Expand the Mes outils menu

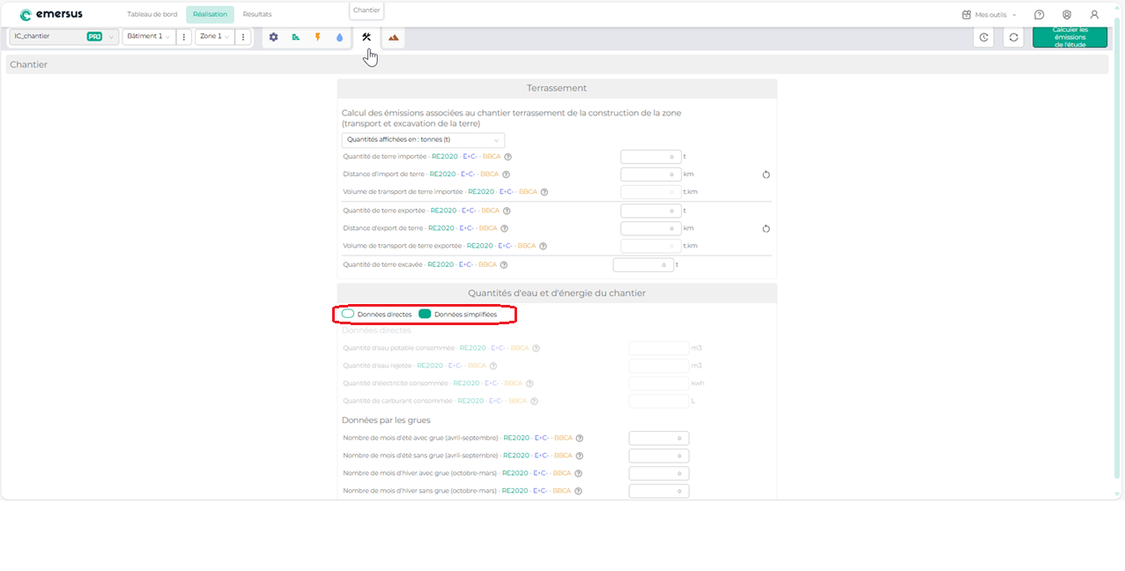(988, 15)
